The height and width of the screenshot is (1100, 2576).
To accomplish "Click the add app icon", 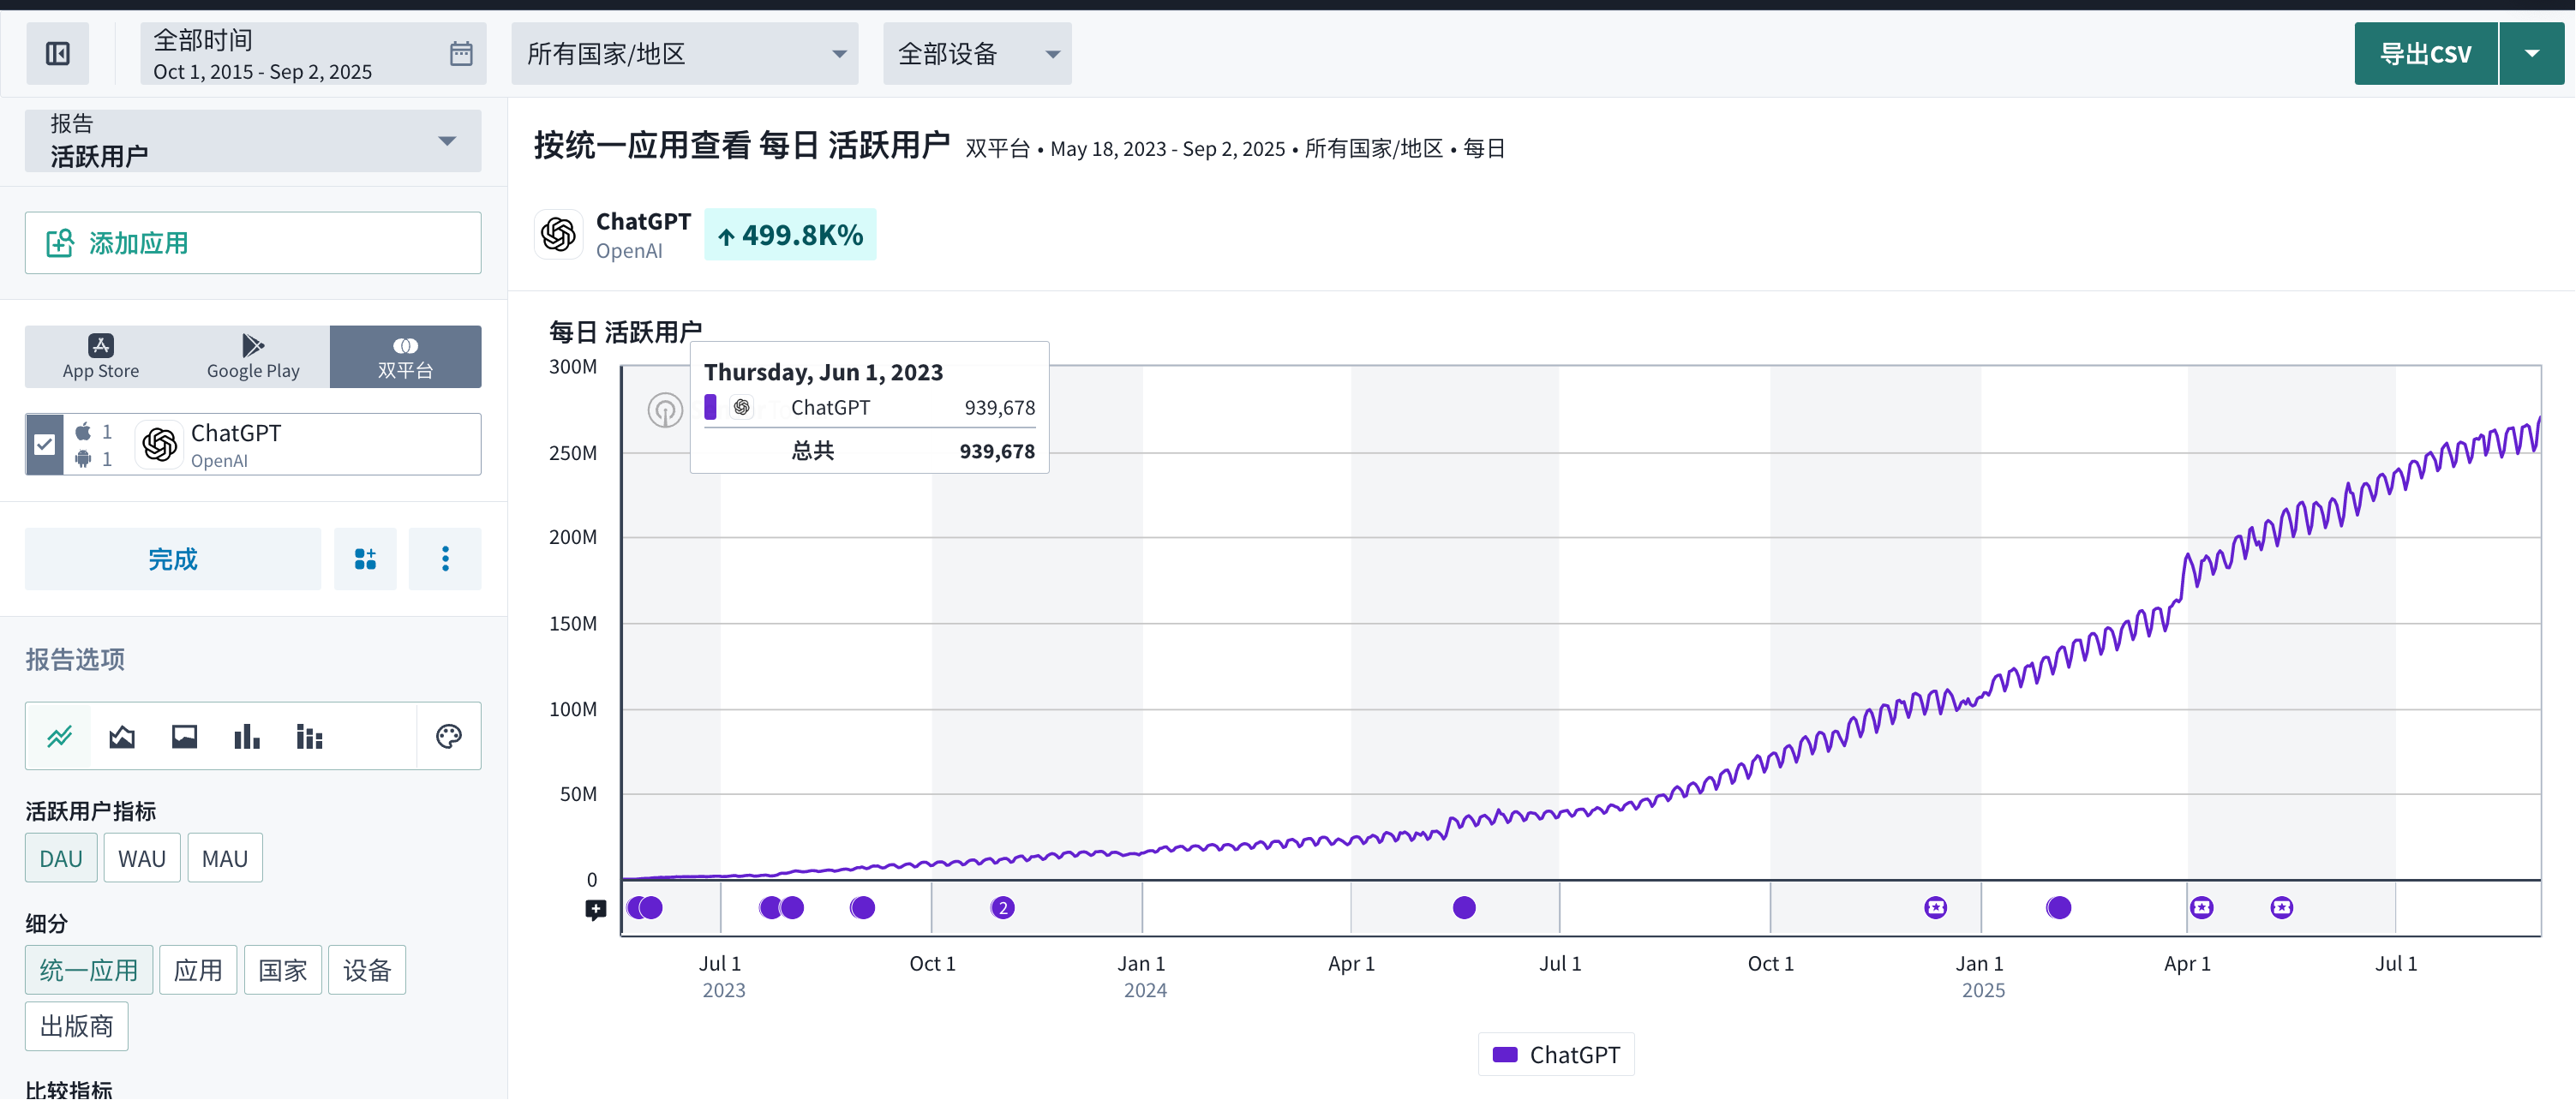I will (60, 243).
